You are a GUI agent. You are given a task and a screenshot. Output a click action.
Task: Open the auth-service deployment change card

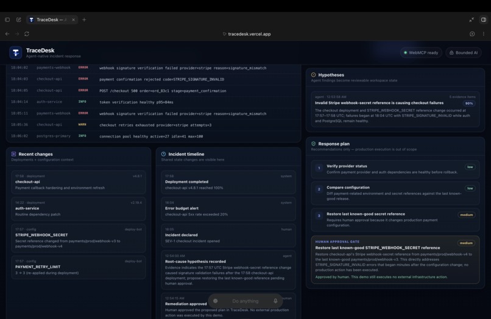pyautogui.click(x=79, y=209)
